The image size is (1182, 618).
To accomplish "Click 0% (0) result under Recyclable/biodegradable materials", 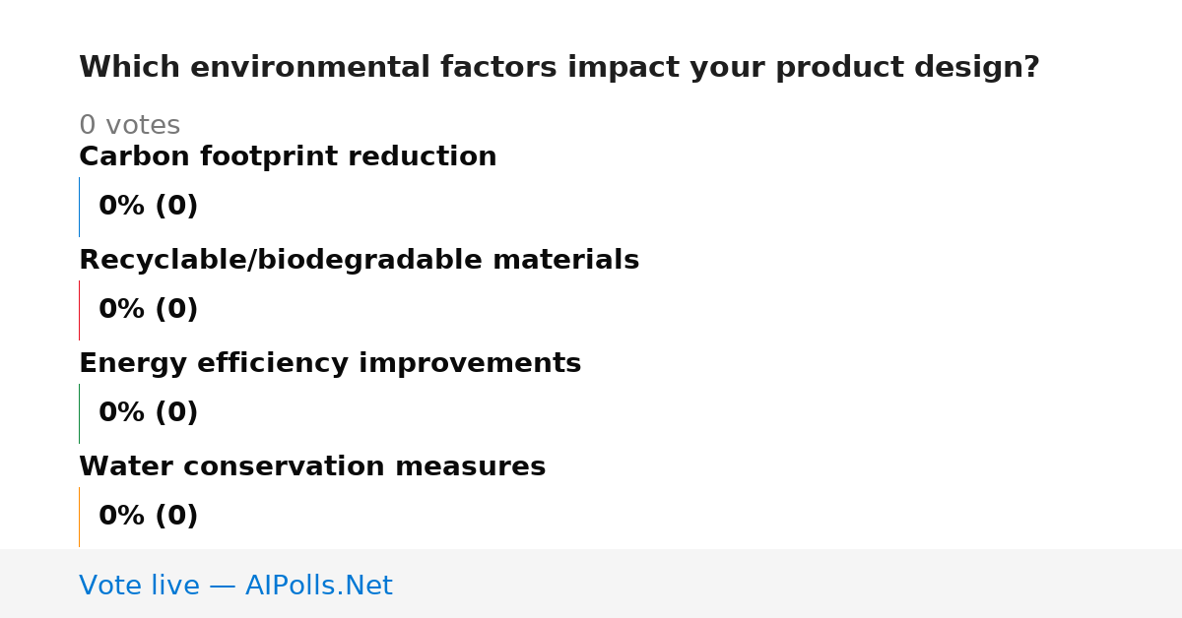I will pyautogui.click(x=149, y=310).
